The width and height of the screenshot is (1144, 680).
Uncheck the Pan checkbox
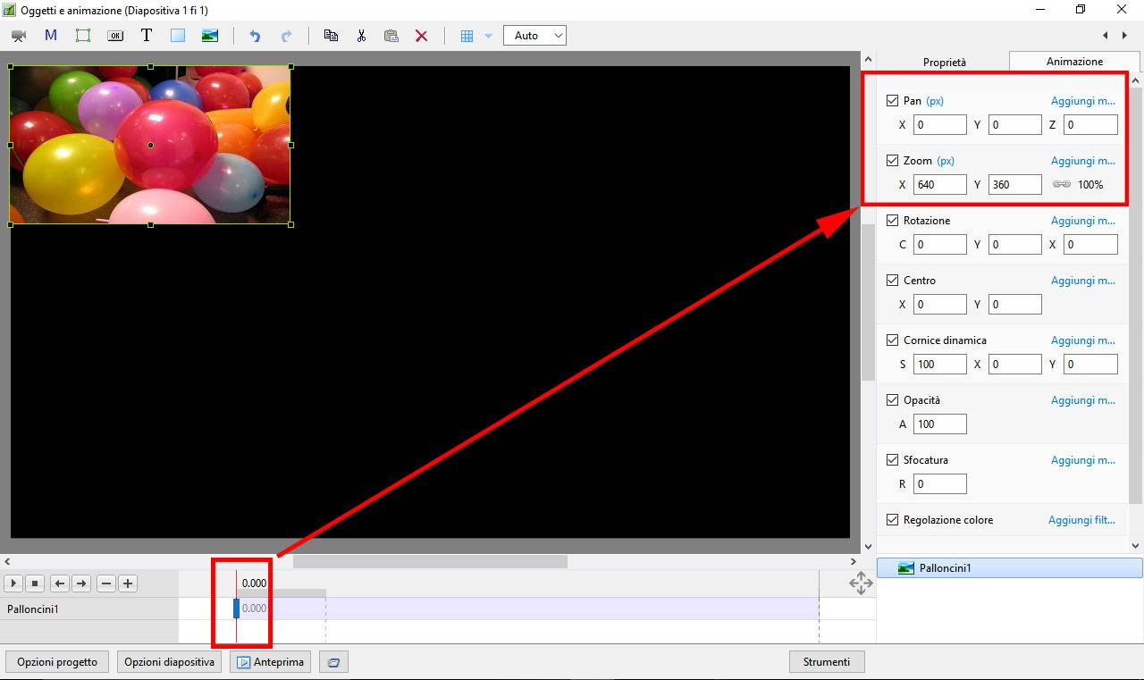[892, 101]
